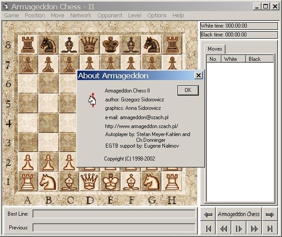282x237 pixels.
Task: Select the black knight on B8
Action: point(48,45)
